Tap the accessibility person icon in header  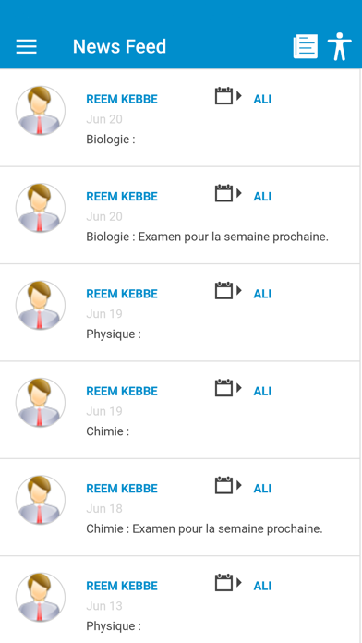pos(340,46)
